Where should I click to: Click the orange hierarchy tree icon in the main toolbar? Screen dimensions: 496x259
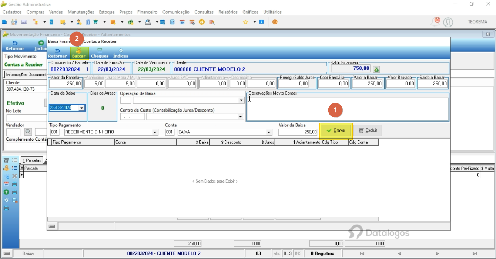pos(36,22)
